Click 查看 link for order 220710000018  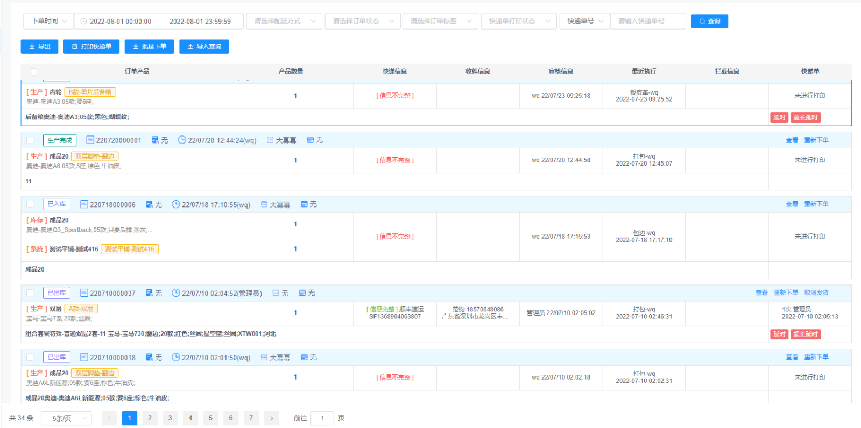[x=792, y=357]
